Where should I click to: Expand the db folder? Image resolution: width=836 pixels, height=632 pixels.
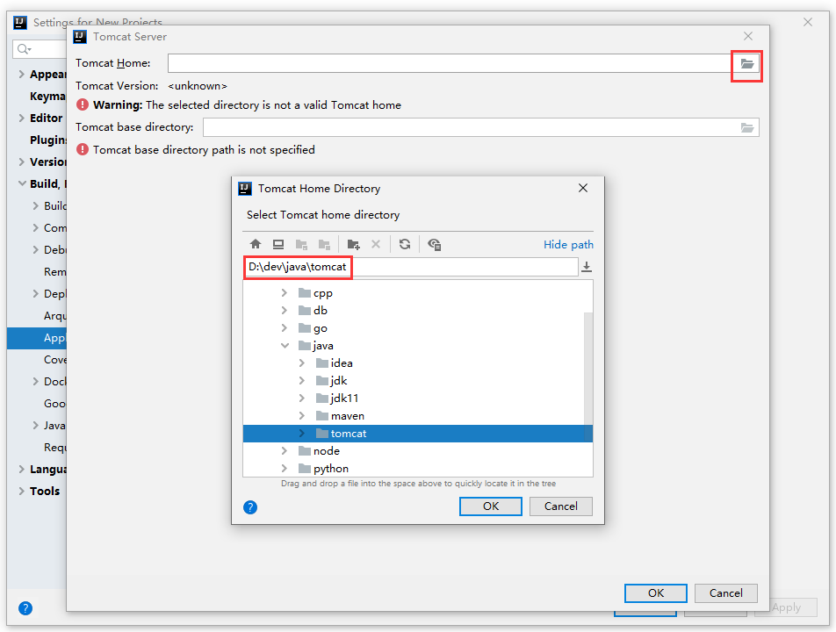[285, 310]
